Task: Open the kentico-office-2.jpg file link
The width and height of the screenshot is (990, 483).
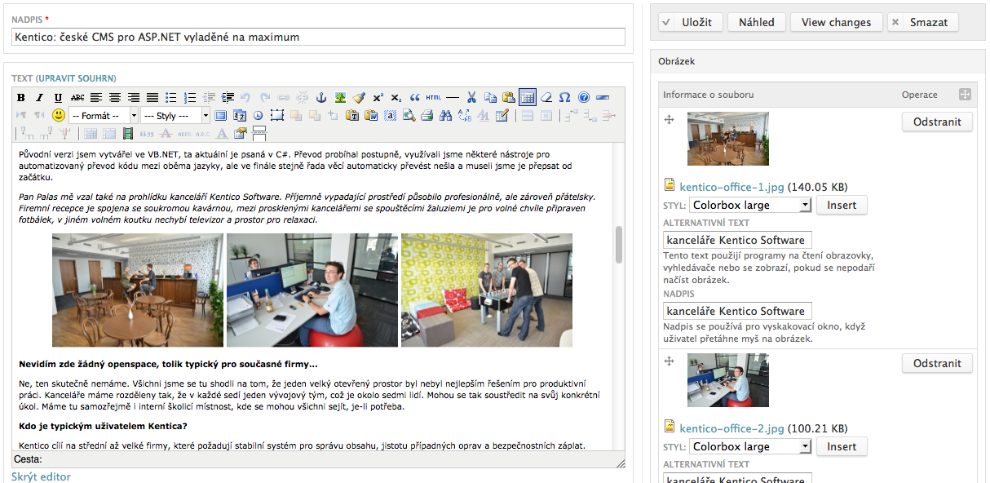Action: (731, 428)
